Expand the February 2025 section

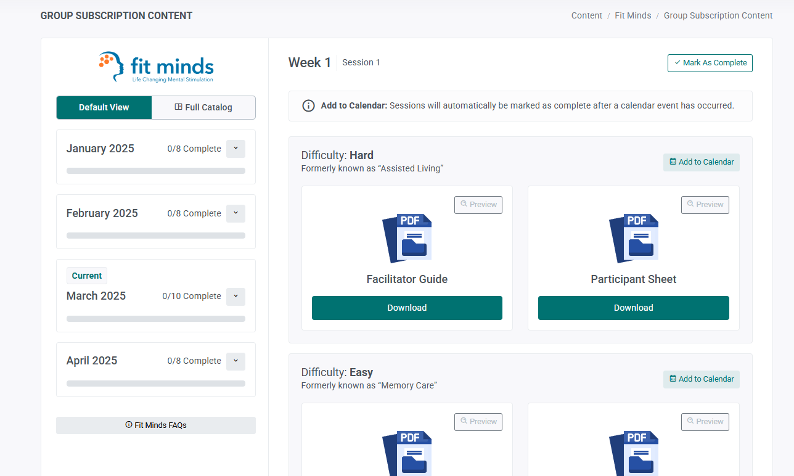coord(235,213)
